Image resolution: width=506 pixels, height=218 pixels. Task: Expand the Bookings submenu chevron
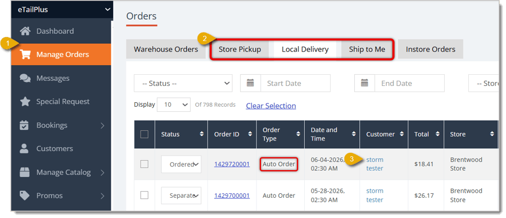coord(103,125)
